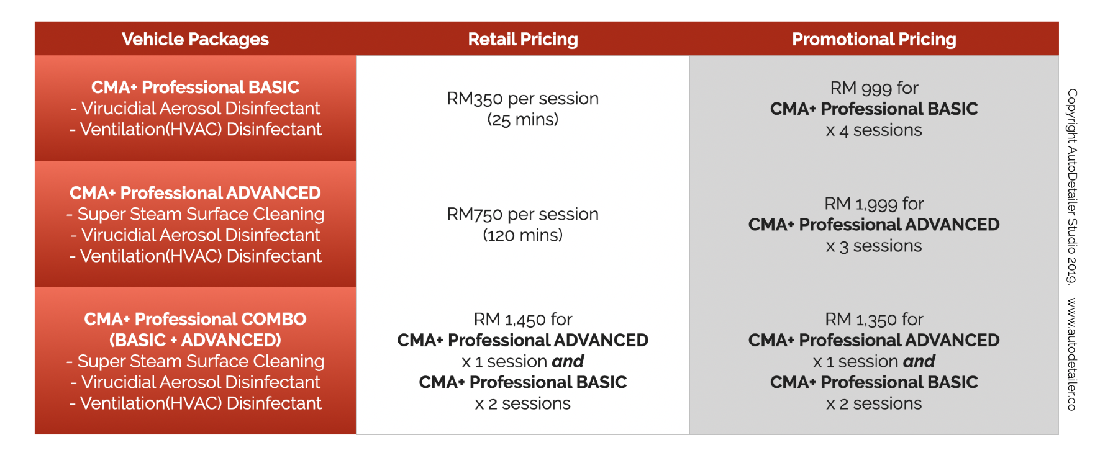Select the "(25 mins)" duration text
This screenshot has width=1095, height=458.
[523, 119]
